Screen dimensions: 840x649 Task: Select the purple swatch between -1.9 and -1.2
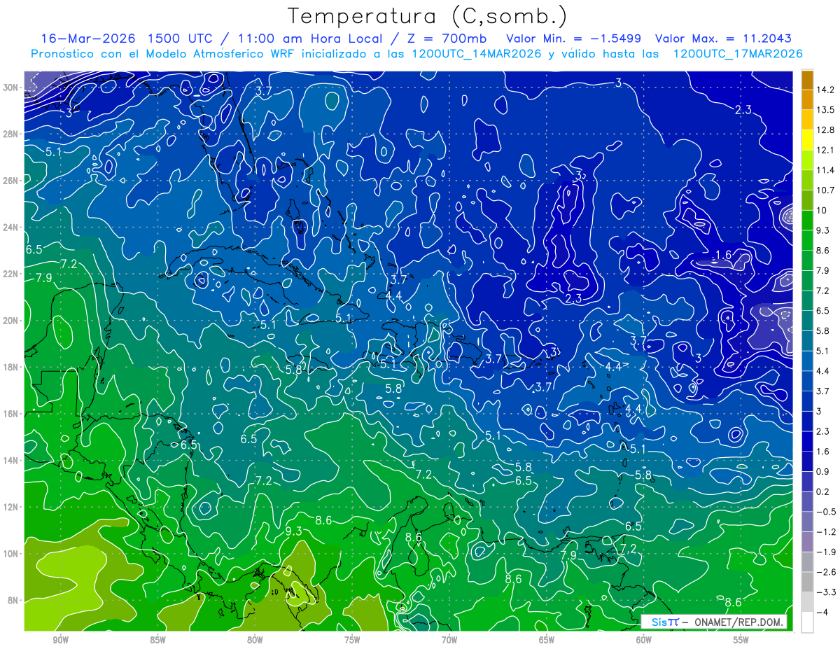[807, 542]
